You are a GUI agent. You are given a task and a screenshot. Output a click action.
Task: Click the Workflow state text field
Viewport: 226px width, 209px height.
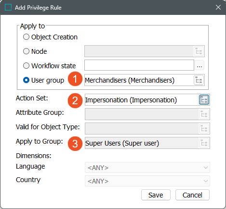(x=139, y=65)
